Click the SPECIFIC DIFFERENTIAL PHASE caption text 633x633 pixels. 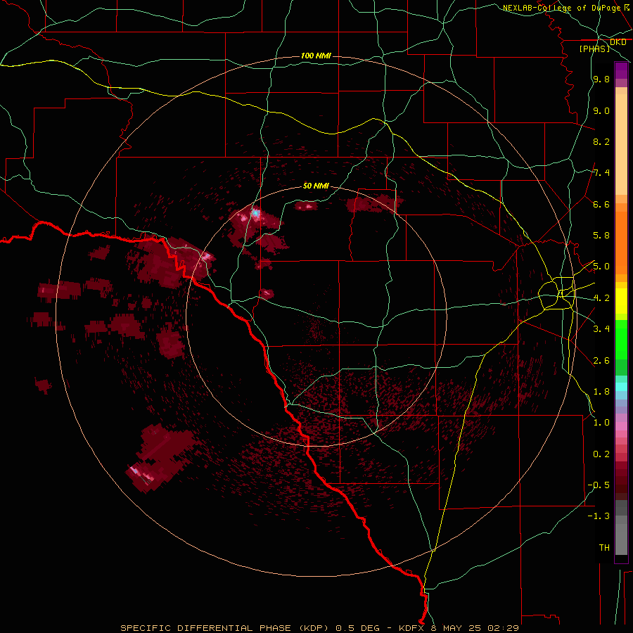205,628
